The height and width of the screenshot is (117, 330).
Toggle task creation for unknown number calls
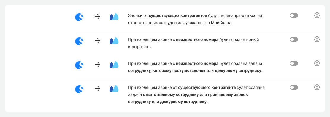click(294, 63)
